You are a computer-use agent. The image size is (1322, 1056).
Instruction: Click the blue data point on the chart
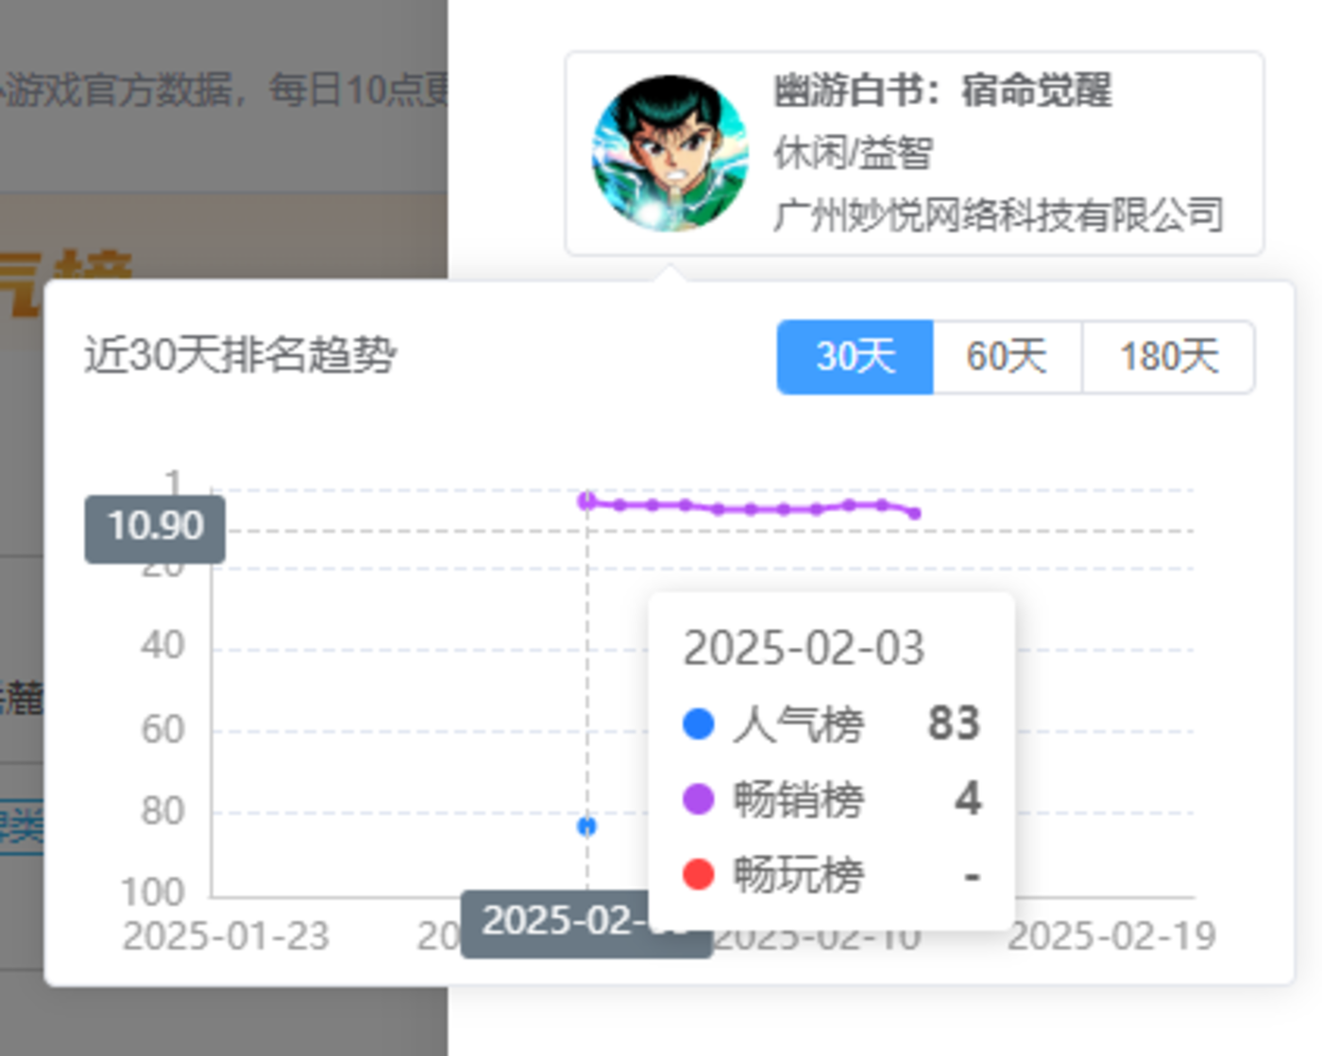pyautogui.click(x=586, y=826)
